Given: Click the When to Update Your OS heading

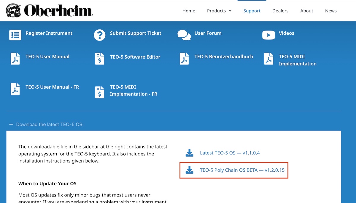Looking at the screenshot, I should [47, 183].
